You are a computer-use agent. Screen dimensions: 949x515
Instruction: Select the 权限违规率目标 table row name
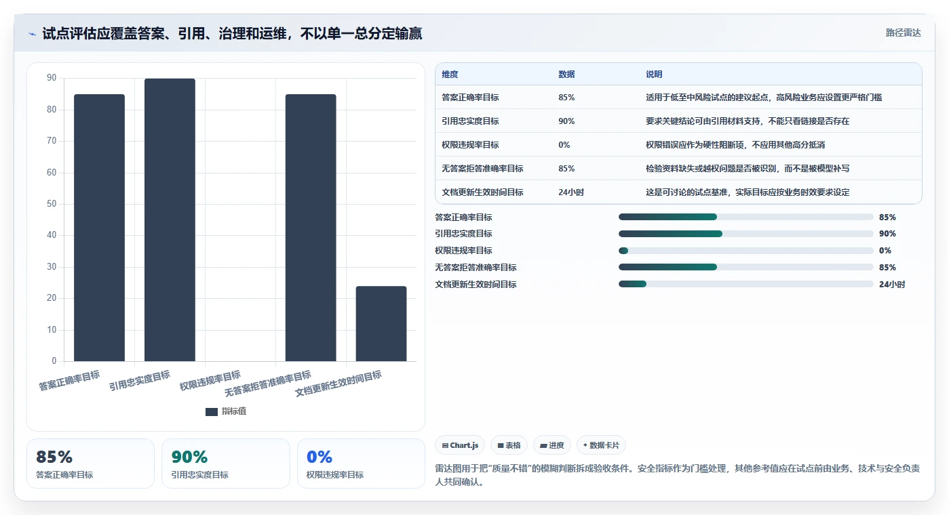[470, 145]
